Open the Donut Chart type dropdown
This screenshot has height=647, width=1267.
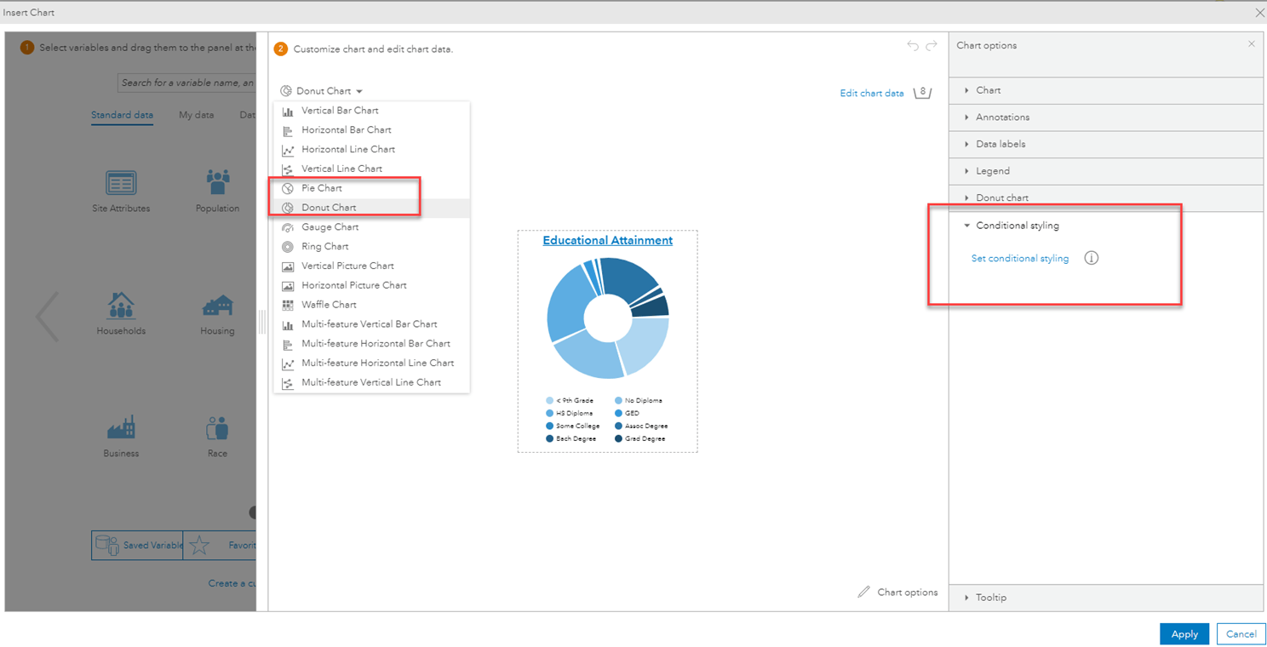click(322, 90)
